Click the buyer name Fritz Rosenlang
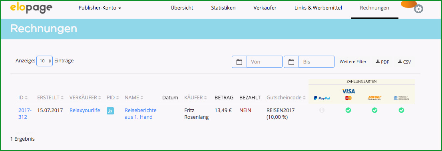This screenshot has width=442, height=151. (x=197, y=114)
